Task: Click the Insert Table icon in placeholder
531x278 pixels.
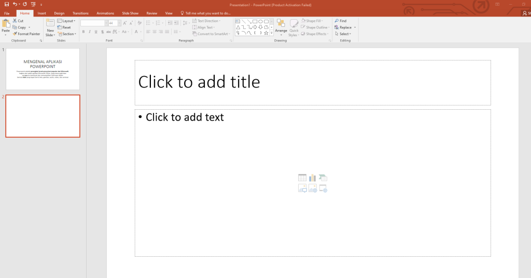Action: tap(302, 178)
